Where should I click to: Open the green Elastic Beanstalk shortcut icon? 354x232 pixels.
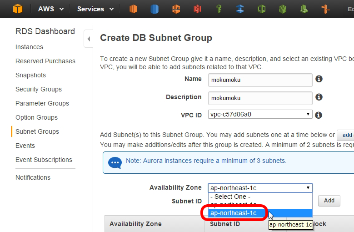304,9
